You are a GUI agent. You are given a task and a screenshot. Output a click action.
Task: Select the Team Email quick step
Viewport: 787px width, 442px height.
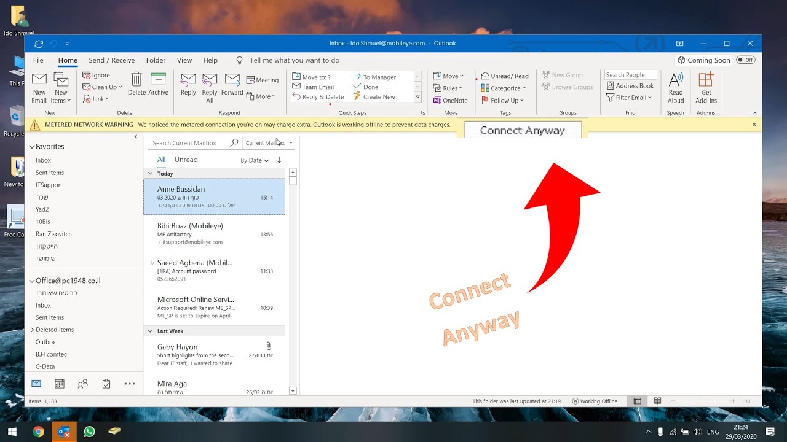click(314, 87)
